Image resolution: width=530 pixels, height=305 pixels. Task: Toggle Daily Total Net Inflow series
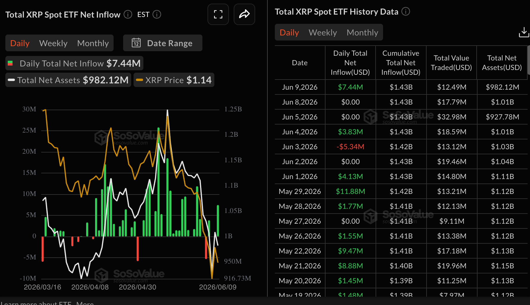[74, 63]
